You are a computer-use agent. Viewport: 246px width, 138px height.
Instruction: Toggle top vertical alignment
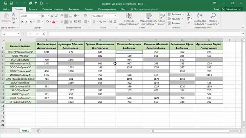[62, 16]
